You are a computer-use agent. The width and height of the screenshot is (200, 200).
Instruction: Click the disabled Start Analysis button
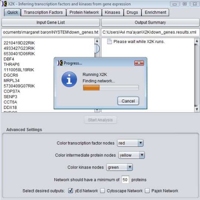point(100,120)
